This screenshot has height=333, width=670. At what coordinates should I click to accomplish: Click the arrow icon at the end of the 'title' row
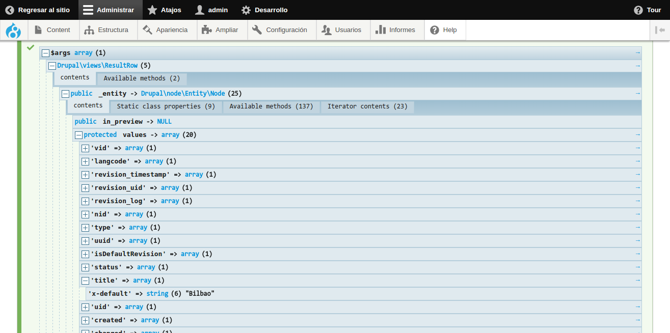point(637,280)
